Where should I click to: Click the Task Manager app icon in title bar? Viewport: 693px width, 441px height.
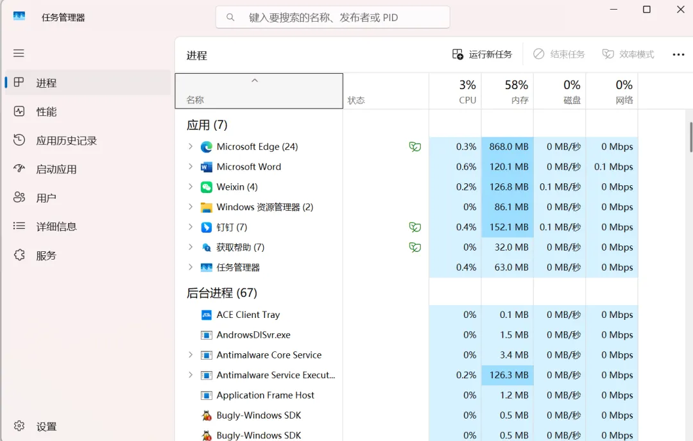(x=19, y=17)
